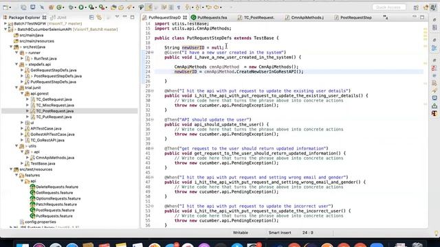
Task: Click Collapse All in Package Explorer
Action: click(91, 17)
